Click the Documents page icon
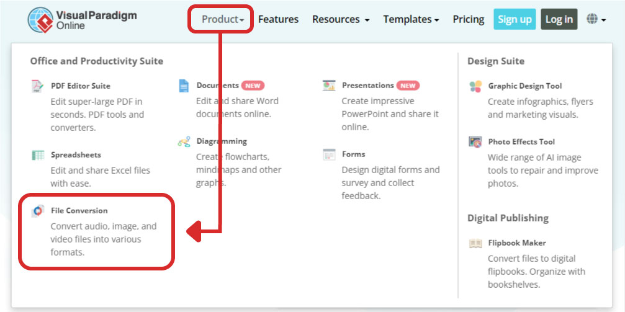Screen dimensions: 625x312 click(x=184, y=86)
